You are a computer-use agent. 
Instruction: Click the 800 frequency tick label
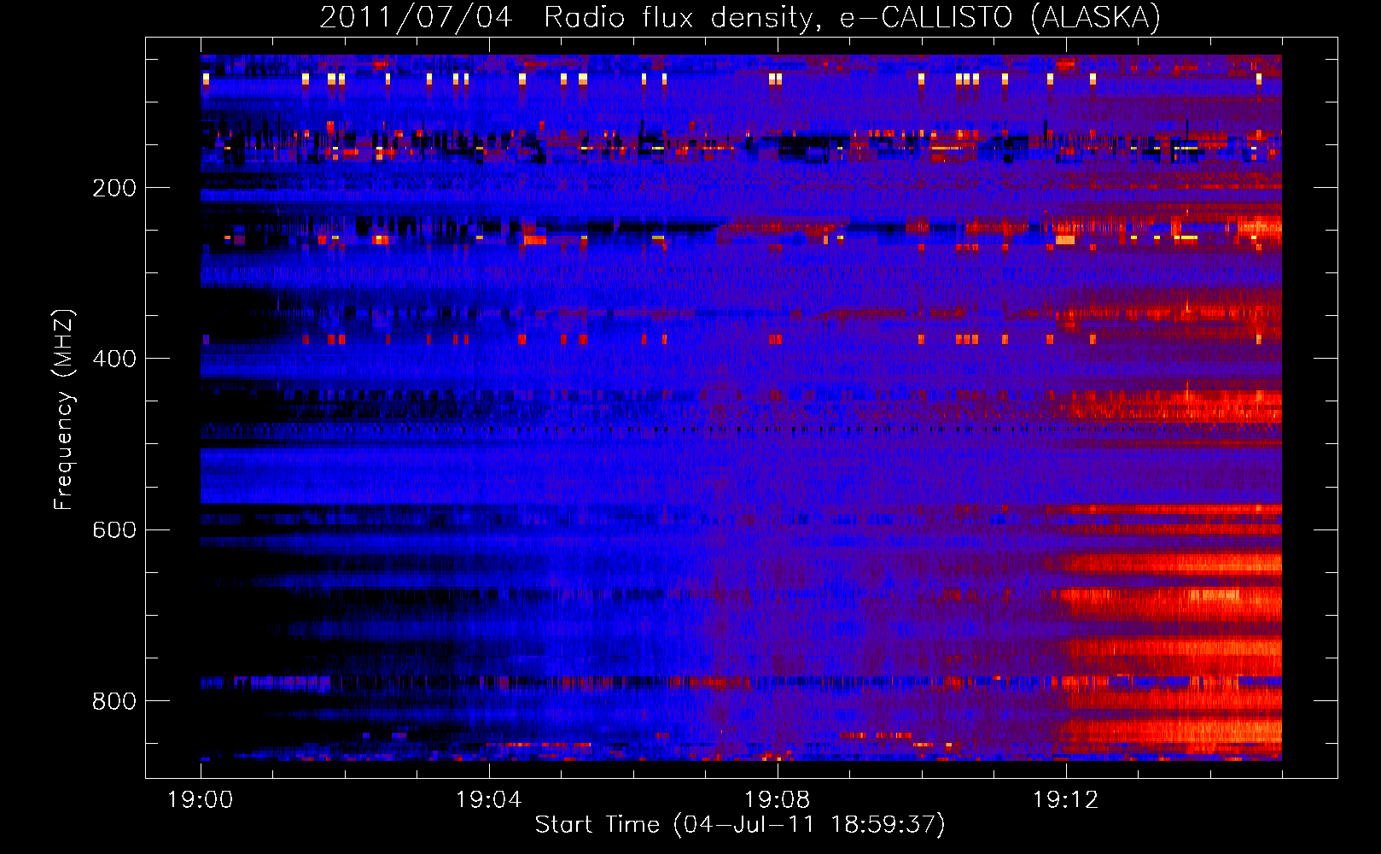114,701
